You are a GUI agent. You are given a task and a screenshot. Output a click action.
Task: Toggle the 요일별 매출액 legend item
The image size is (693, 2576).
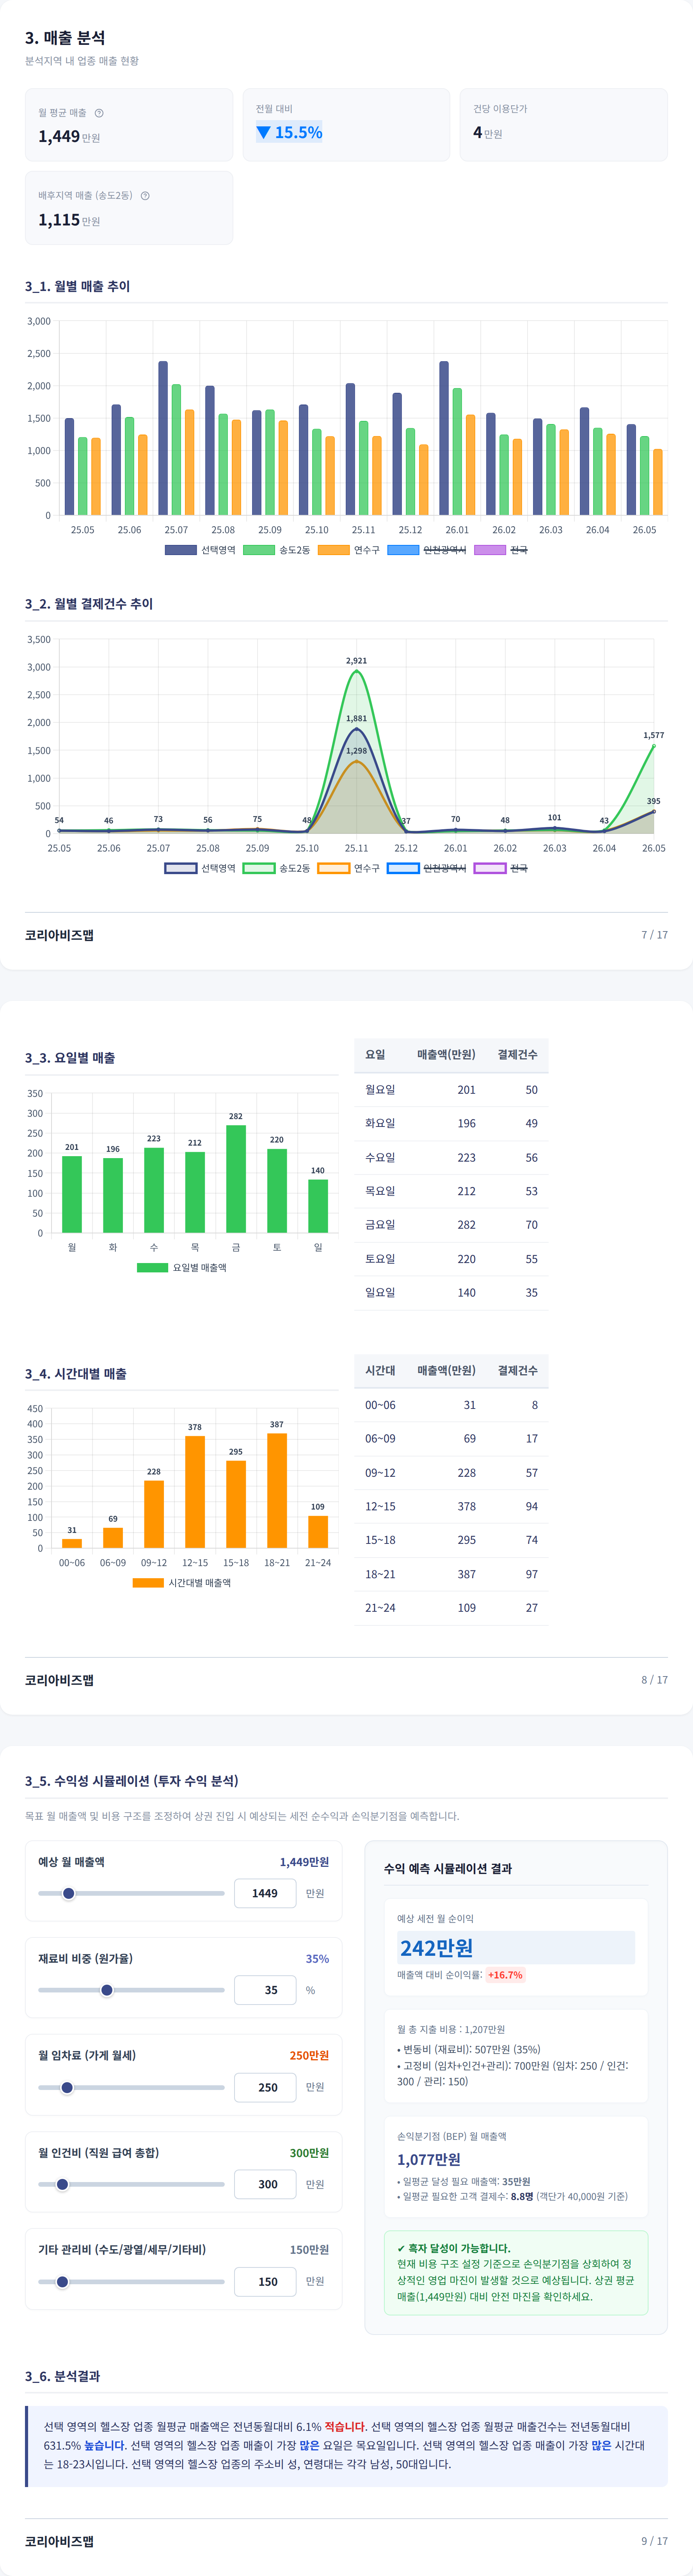[182, 1268]
